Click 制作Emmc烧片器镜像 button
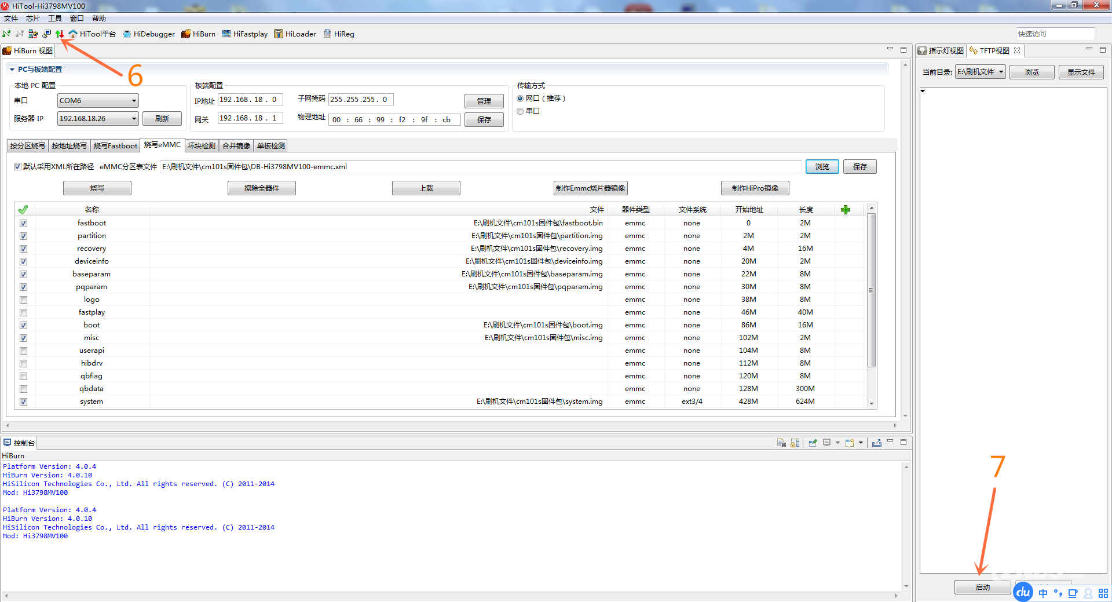This screenshot has width=1112, height=602. pyautogui.click(x=591, y=188)
